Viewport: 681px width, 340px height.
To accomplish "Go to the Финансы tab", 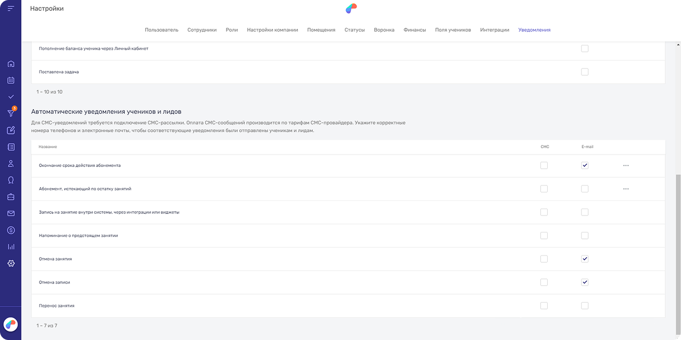I will point(414,30).
